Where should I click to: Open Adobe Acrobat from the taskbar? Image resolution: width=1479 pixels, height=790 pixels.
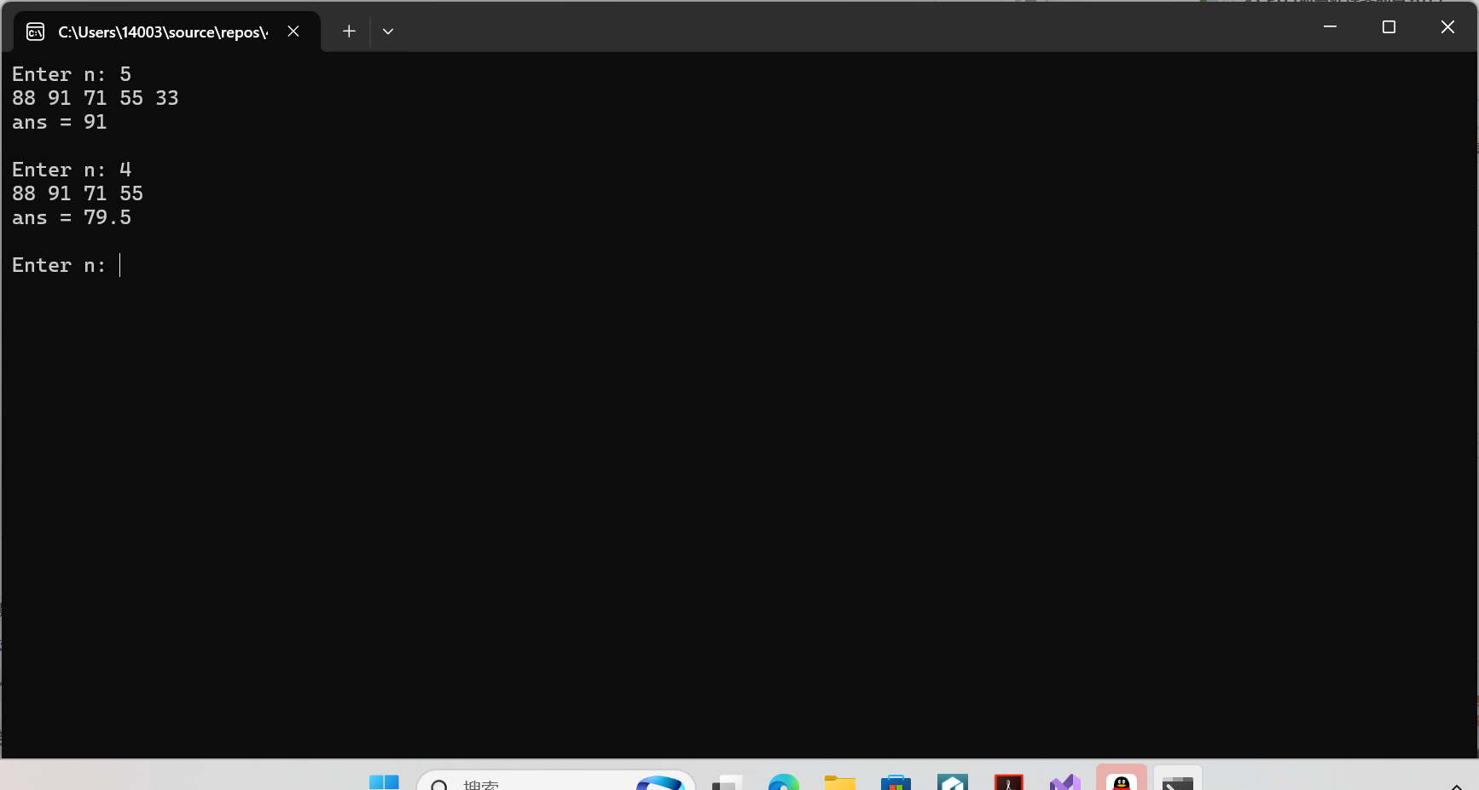pyautogui.click(x=1009, y=782)
